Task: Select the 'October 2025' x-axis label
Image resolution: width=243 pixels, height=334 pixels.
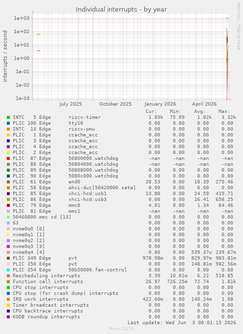Action: (115, 104)
